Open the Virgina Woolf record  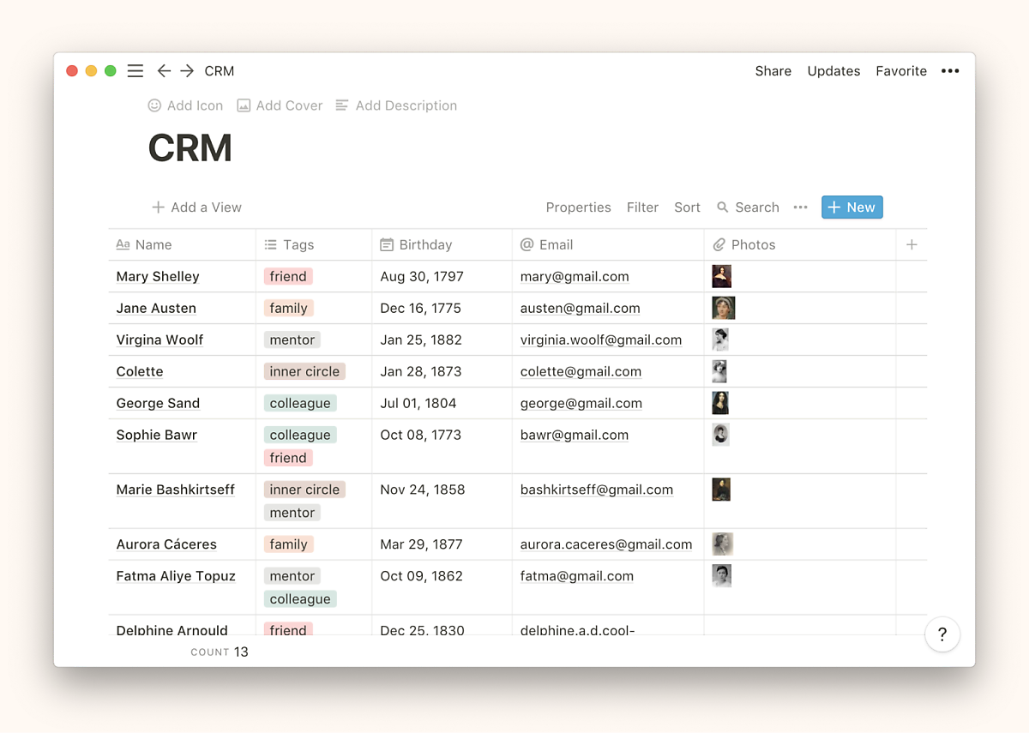pos(159,339)
